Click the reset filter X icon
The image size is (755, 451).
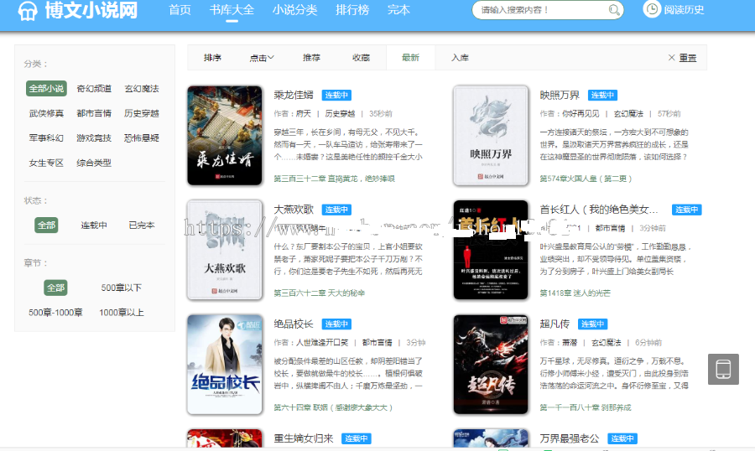pyautogui.click(x=671, y=58)
